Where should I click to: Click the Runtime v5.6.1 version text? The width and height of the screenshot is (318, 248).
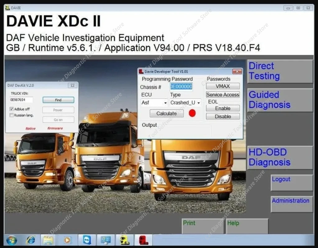coord(62,48)
